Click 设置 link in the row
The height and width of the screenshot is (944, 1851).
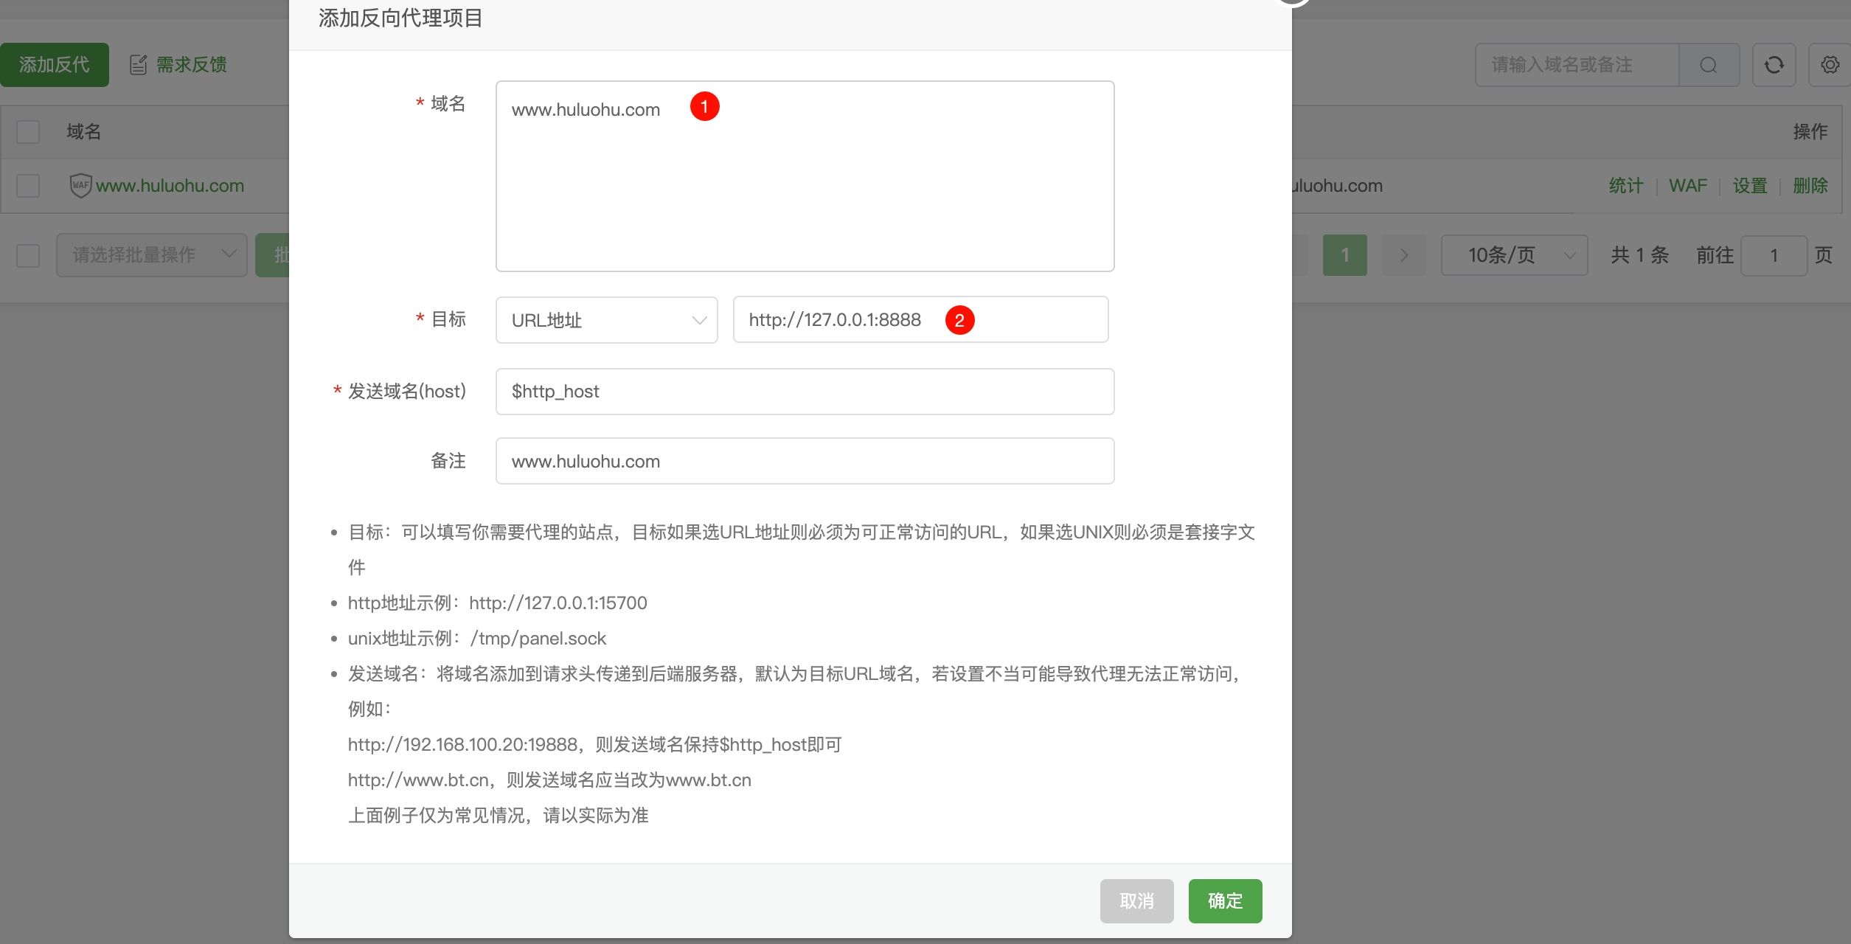click(x=1750, y=185)
